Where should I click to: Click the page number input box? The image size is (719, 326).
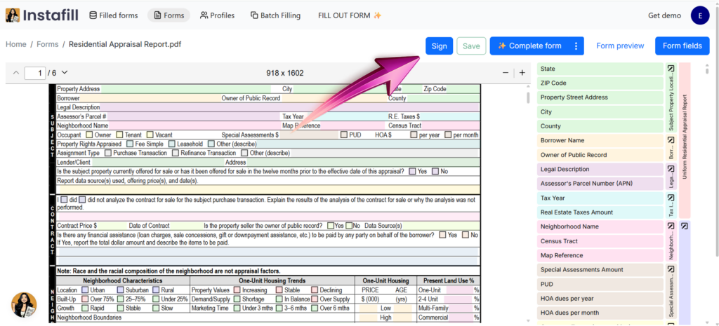[35, 73]
